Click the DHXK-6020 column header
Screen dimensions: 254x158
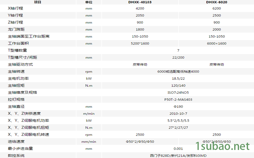217,2
